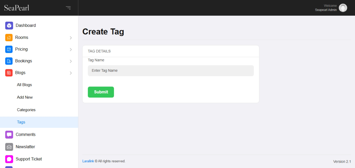This screenshot has height=168, width=355.
Task: Collapse the Blogs submenu chevron
Action: click(71, 73)
